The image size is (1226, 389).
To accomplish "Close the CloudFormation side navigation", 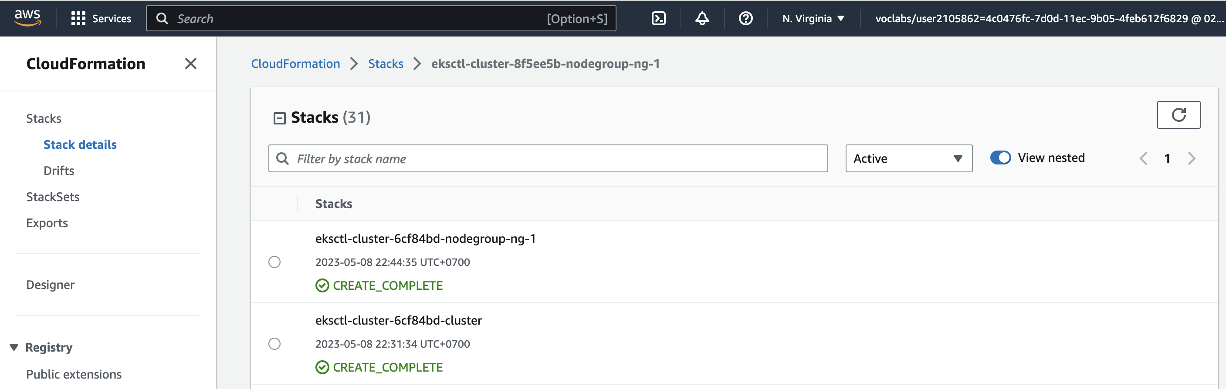I will coord(190,64).
